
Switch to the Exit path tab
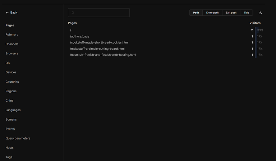(231, 13)
